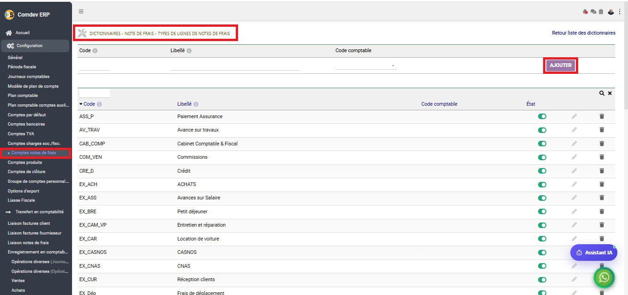Open the Assistant IA button

click(594, 253)
